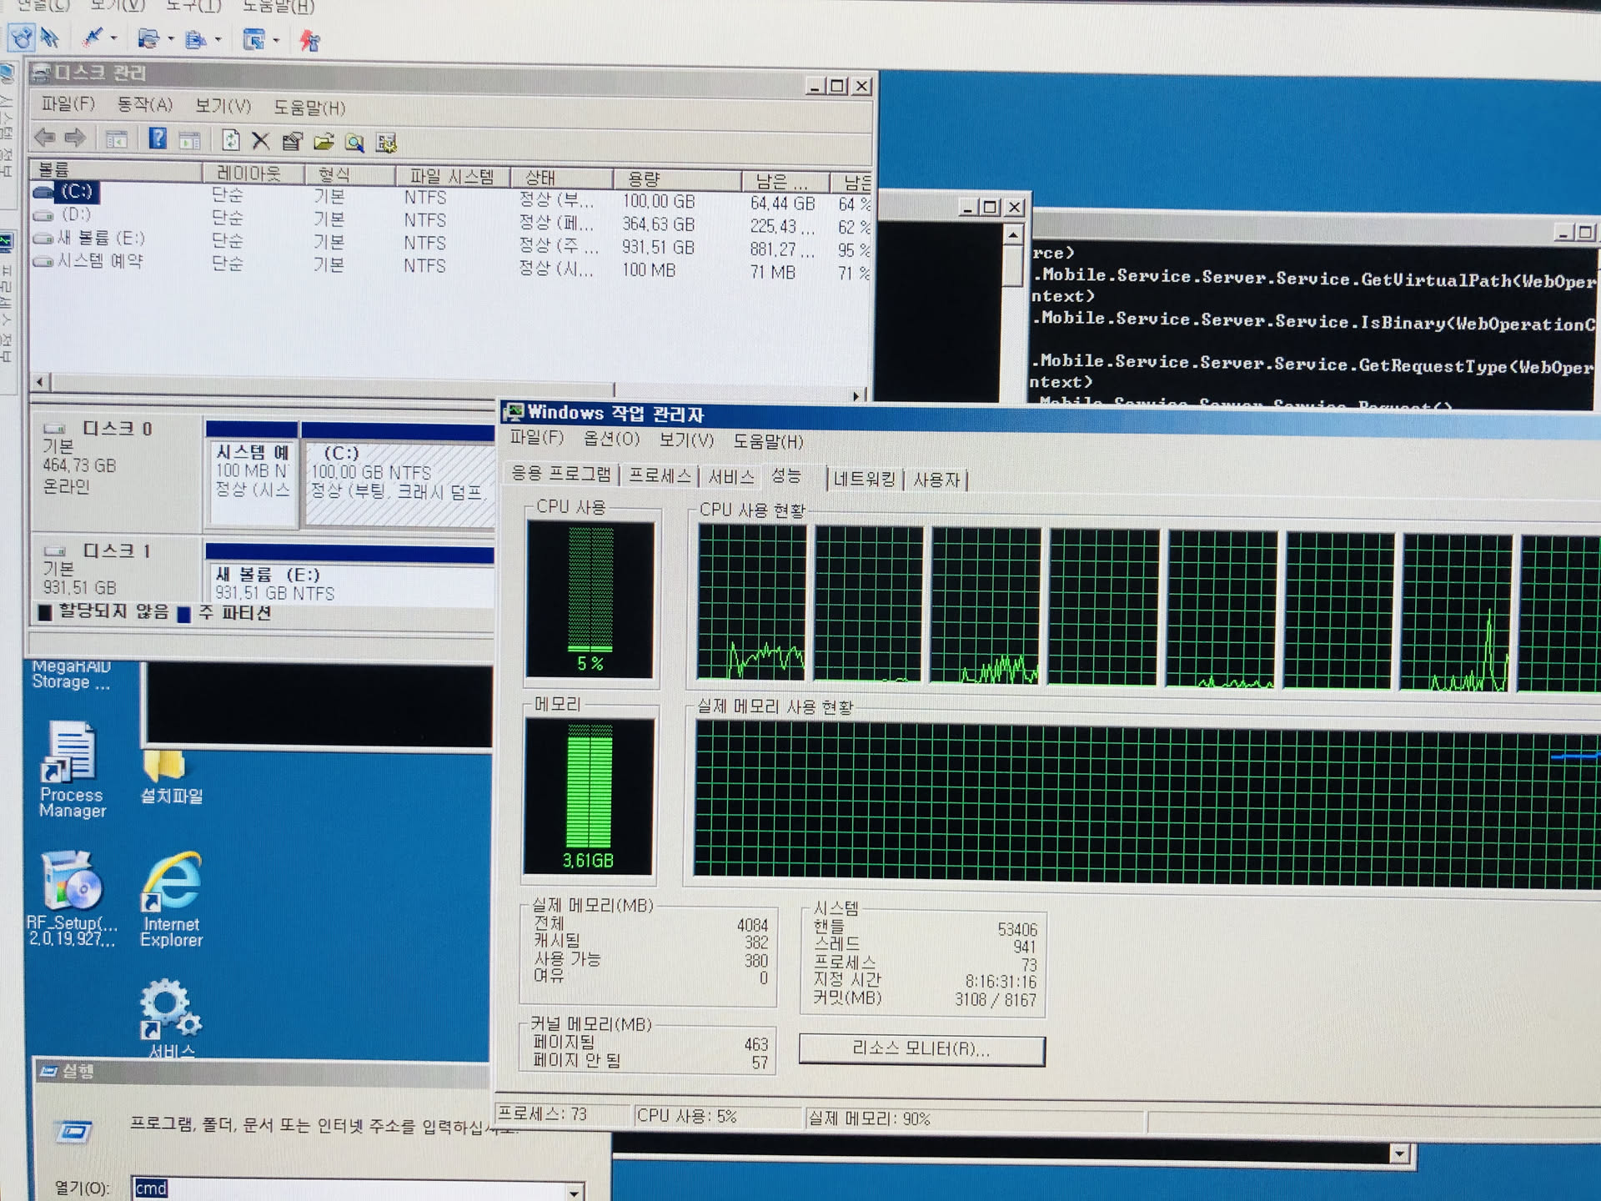Switch to the 프로세스 tab
Image resolution: width=1601 pixels, height=1201 pixels.
[659, 476]
